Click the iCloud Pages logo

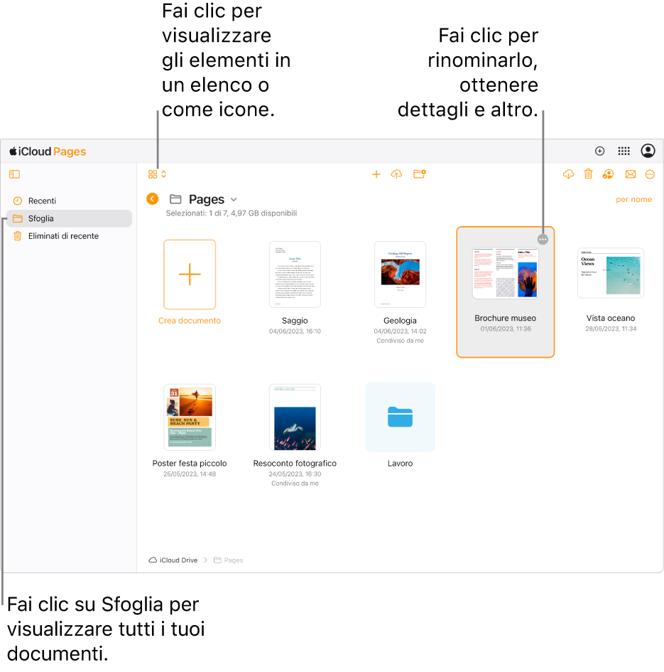tap(48, 151)
